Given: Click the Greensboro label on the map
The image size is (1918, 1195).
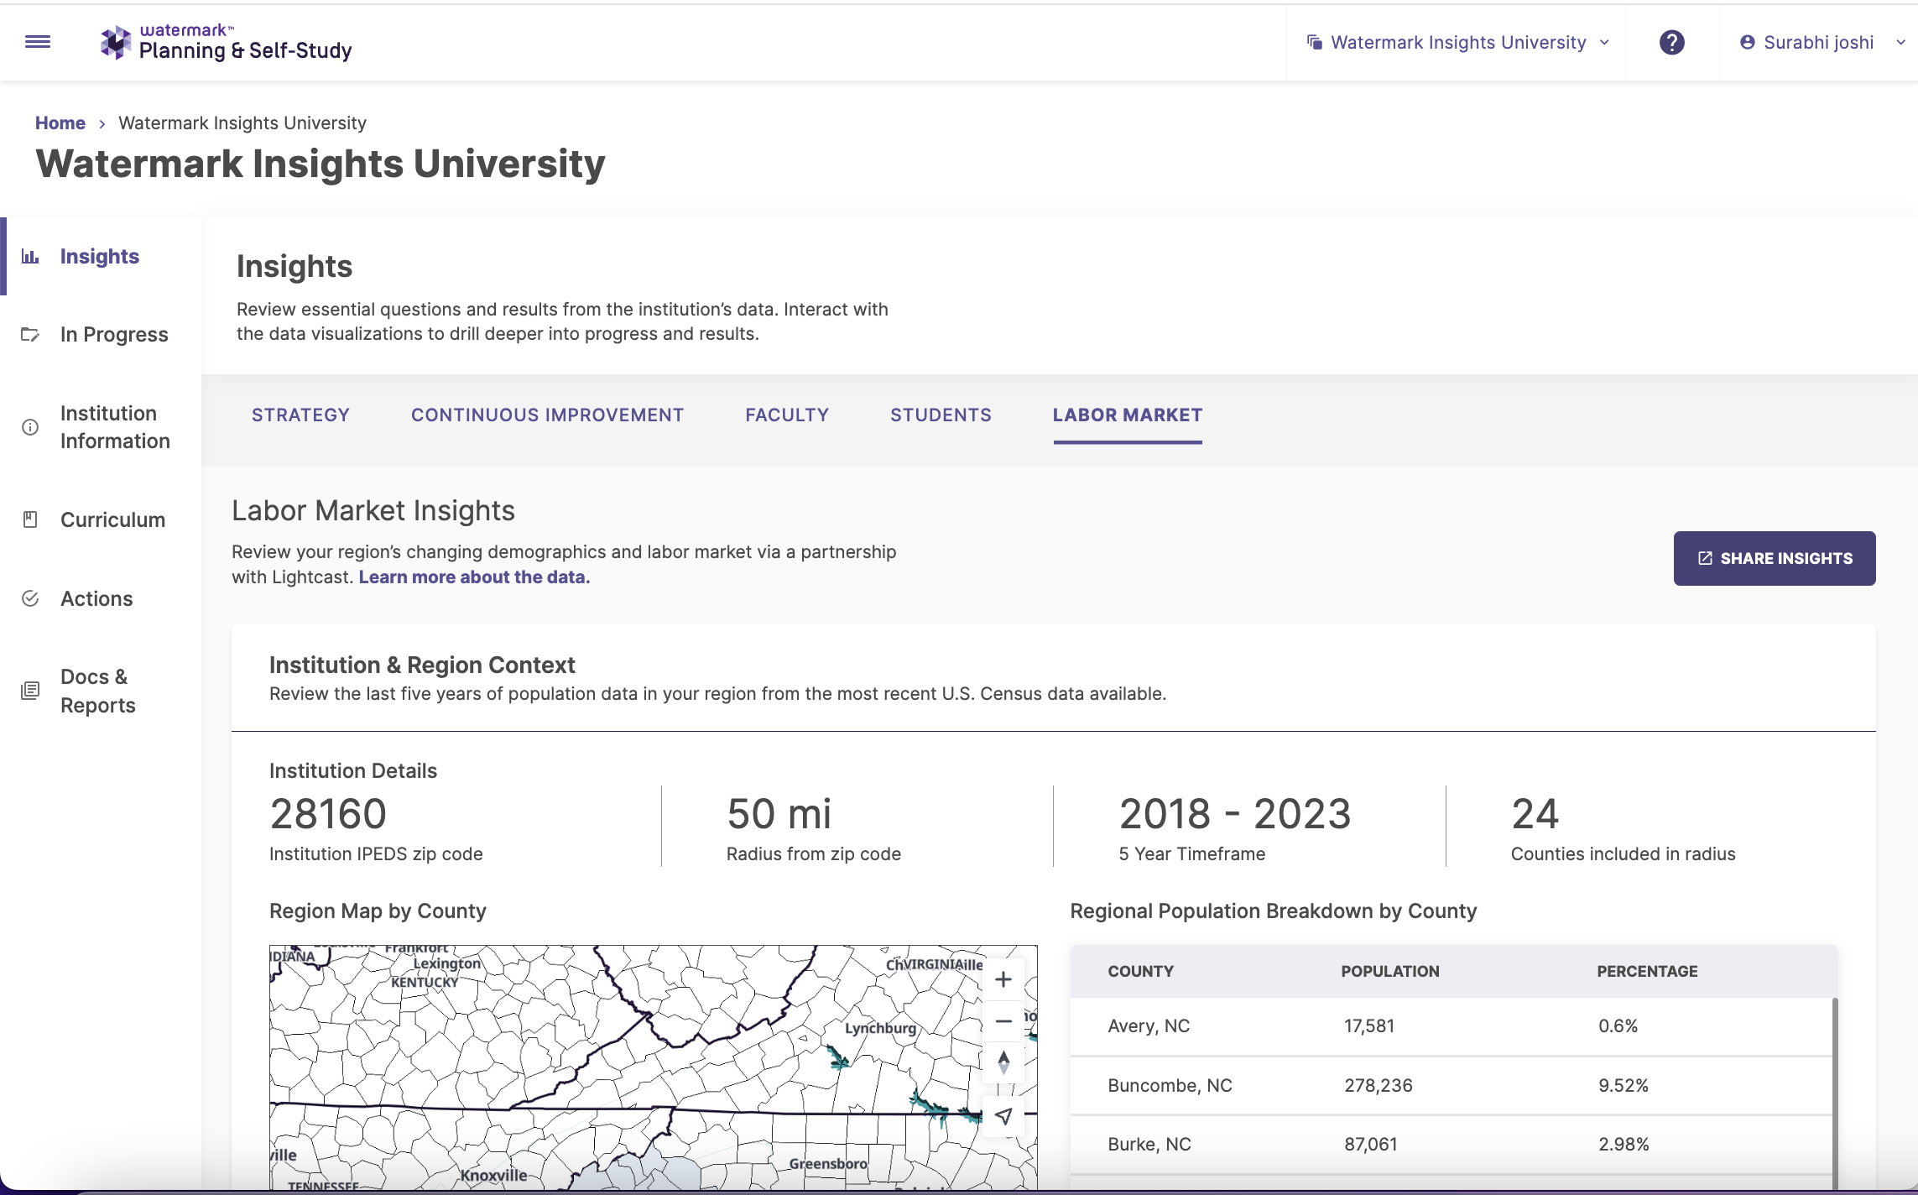Looking at the screenshot, I should click(x=827, y=1164).
